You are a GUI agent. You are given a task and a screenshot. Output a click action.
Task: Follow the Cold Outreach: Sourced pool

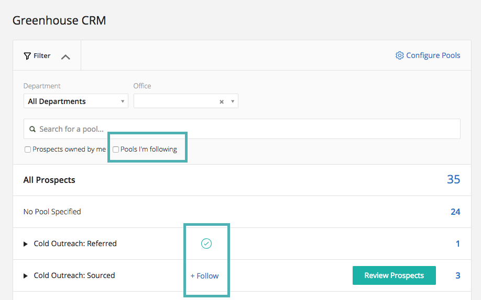204,276
